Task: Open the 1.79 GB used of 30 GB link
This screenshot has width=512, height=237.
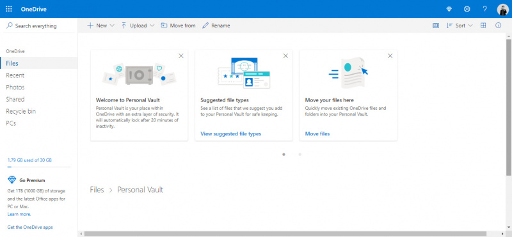Action: pyautogui.click(x=29, y=160)
